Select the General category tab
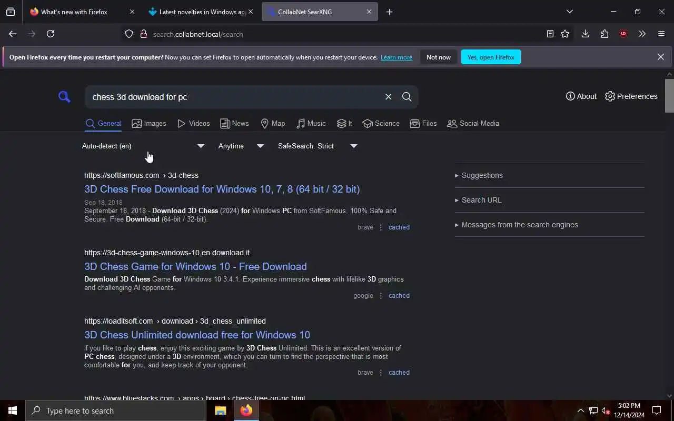 (x=104, y=124)
